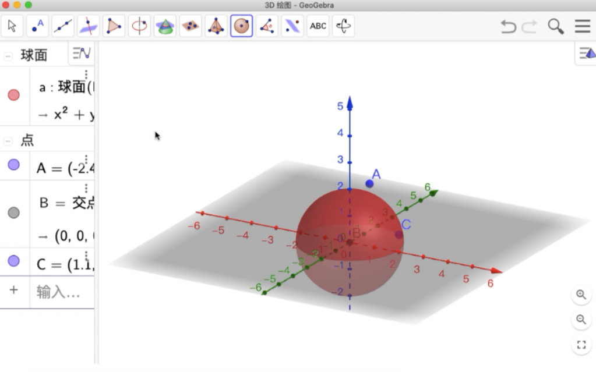Select the Polygon tool

click(x=114, y=26)
